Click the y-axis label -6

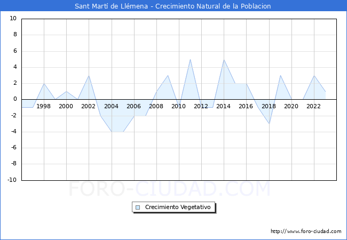point(14,148)
